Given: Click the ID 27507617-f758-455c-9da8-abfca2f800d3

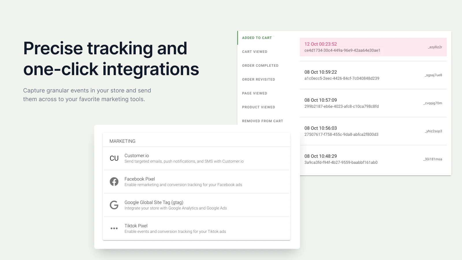Looking at the screenshot, I should click(x=341, y=134).
